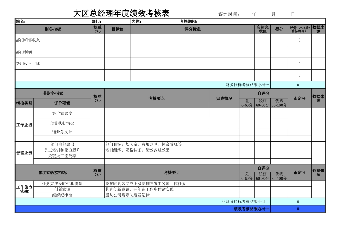The height and width of the screenshot is (239, 339).
Task: Click the 评分(=权重*指标得分) header
Action: [x=299, y=29]
